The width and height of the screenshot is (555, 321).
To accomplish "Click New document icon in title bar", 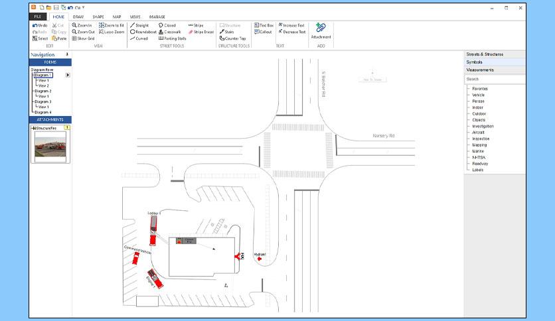I will point(42,7).
